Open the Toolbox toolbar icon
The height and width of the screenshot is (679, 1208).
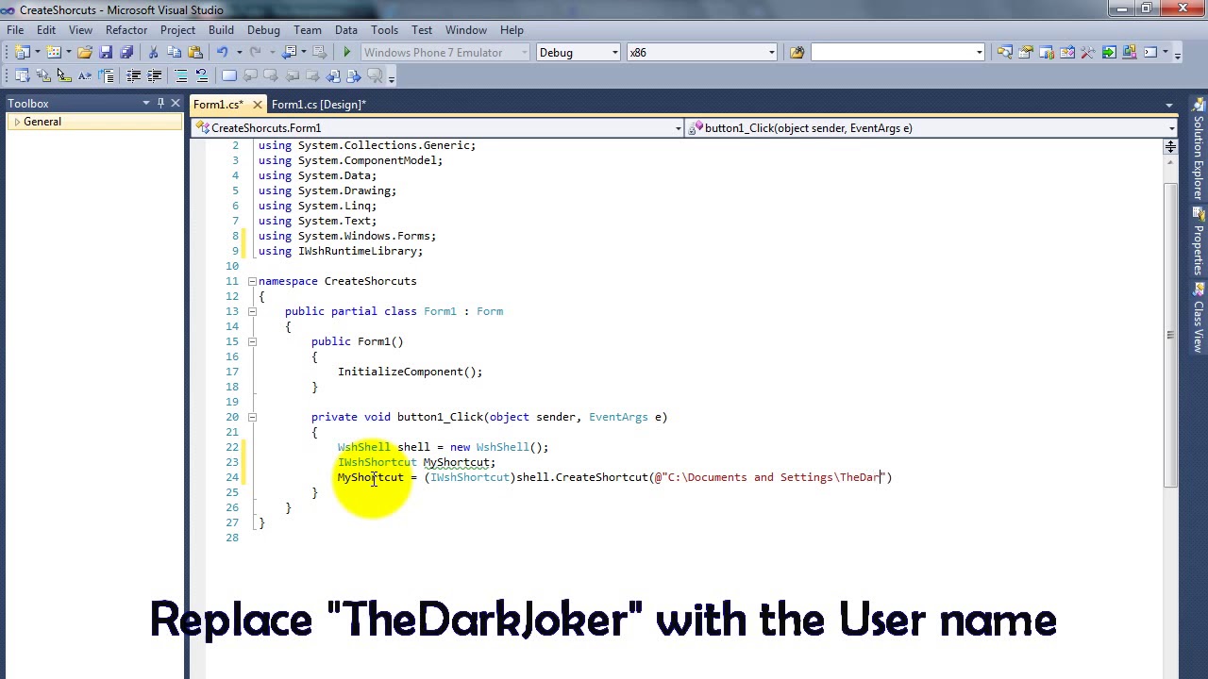click(x=1087, y=53)
